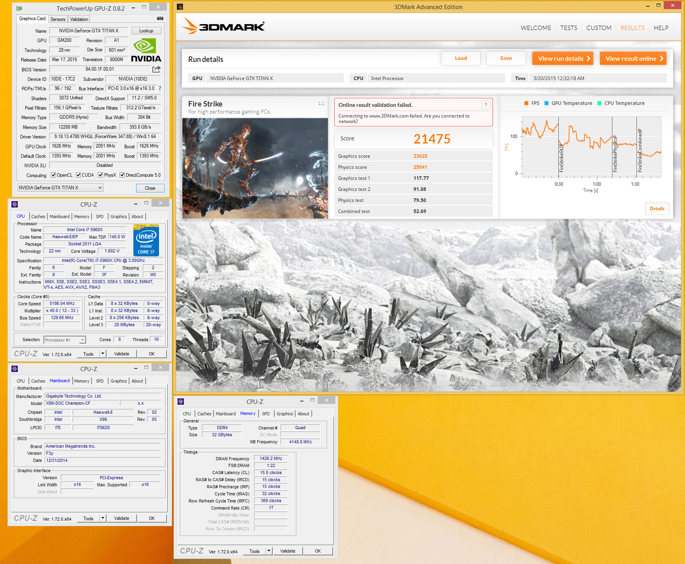Click the teal CPU Temperature legend swatch
The width and height of the screenshot is (685, 564).
click(599, 103)
